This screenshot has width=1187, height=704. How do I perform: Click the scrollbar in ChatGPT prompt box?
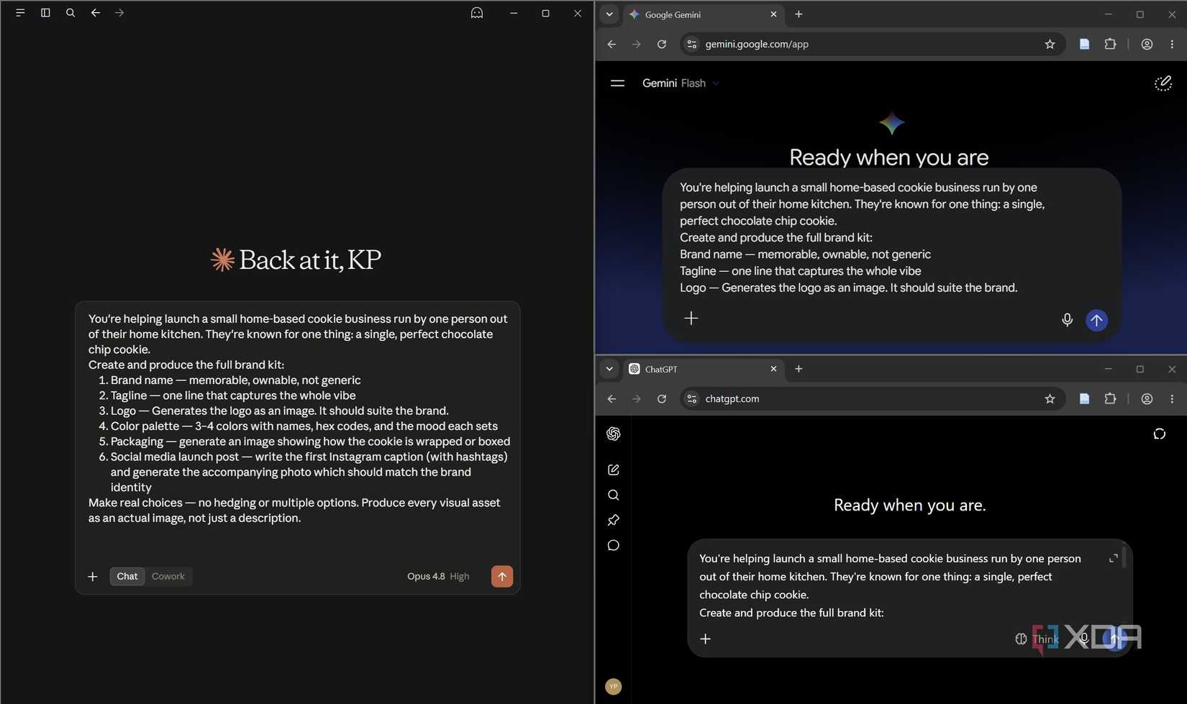(1124, 557)
